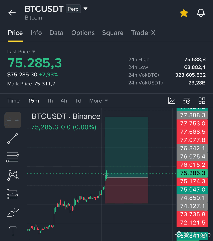This screenshot has width=213, height=241.
Task: Click the 24h Vol(BTC) value 323.605,532
Action: tap(190, 75)
